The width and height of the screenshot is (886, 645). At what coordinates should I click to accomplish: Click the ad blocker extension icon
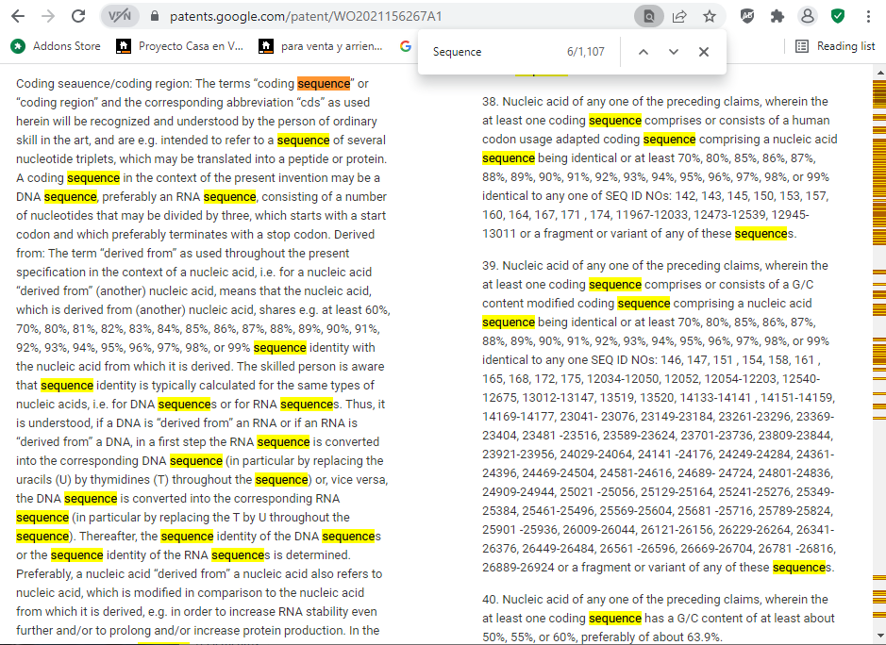(747, 16)
